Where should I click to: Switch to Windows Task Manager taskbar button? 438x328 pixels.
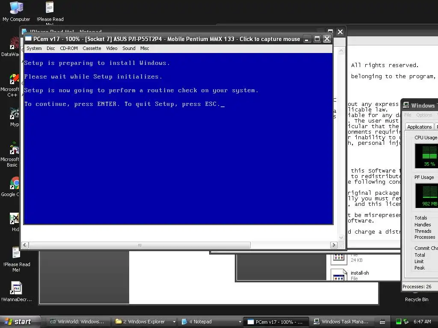(x=341, y=322)
